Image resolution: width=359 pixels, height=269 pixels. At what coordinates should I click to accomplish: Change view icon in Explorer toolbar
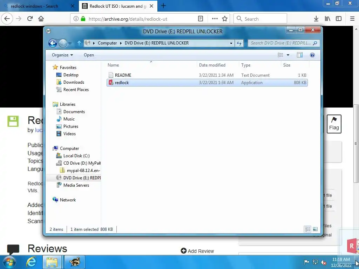click(280, 55)
